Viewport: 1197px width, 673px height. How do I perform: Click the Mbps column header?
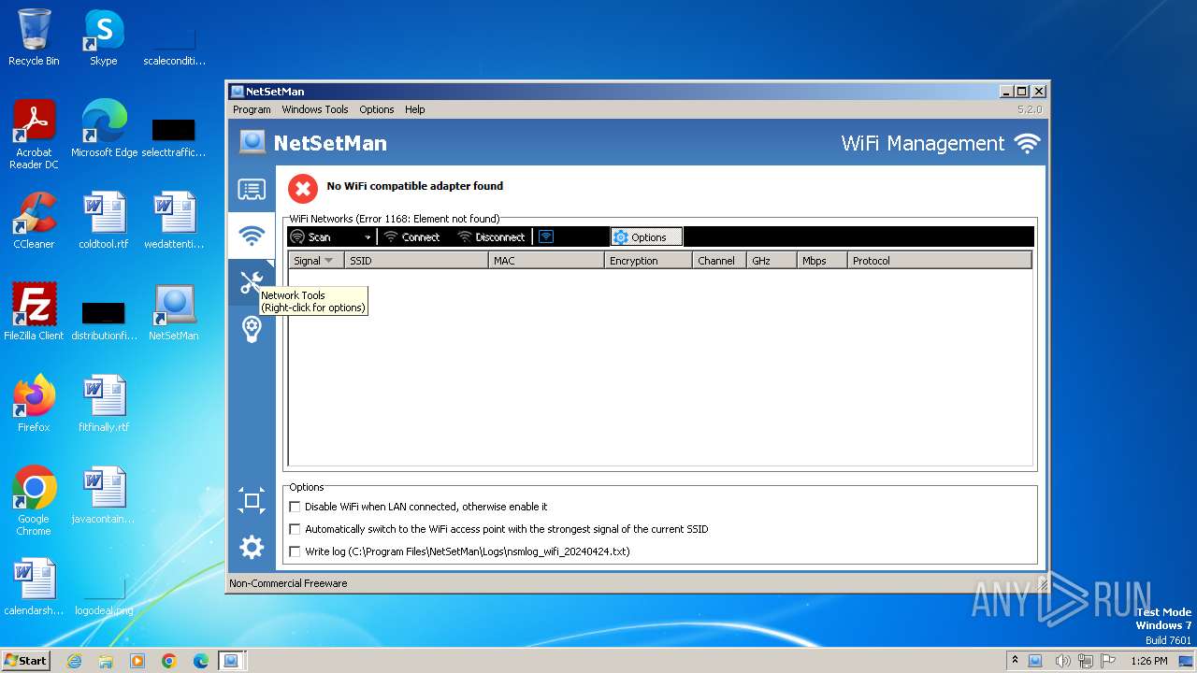coord(822,261)
